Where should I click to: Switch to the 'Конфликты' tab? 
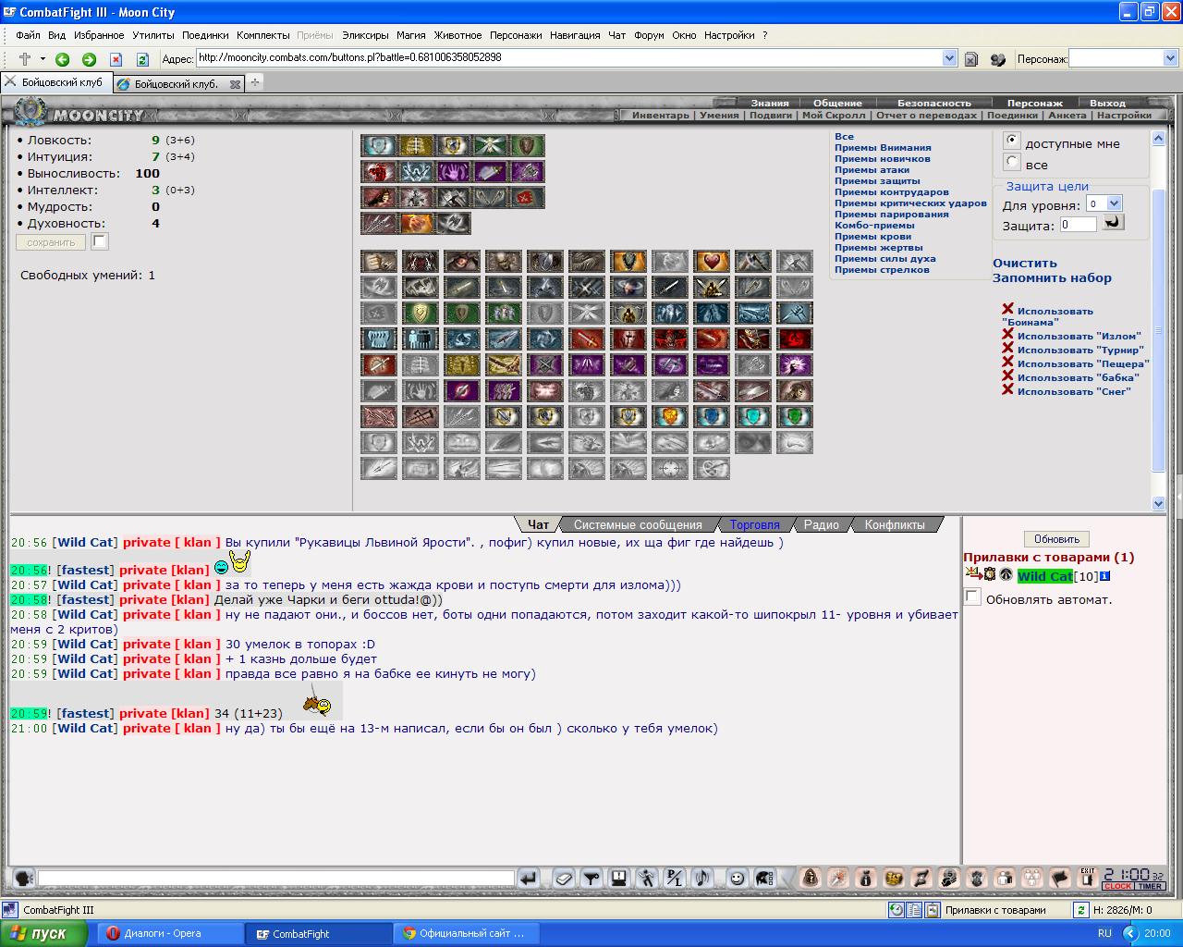pos(895,524)
